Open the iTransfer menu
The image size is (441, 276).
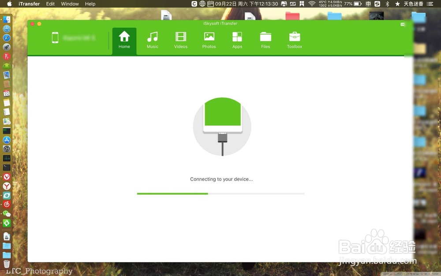tap(29, 4)
